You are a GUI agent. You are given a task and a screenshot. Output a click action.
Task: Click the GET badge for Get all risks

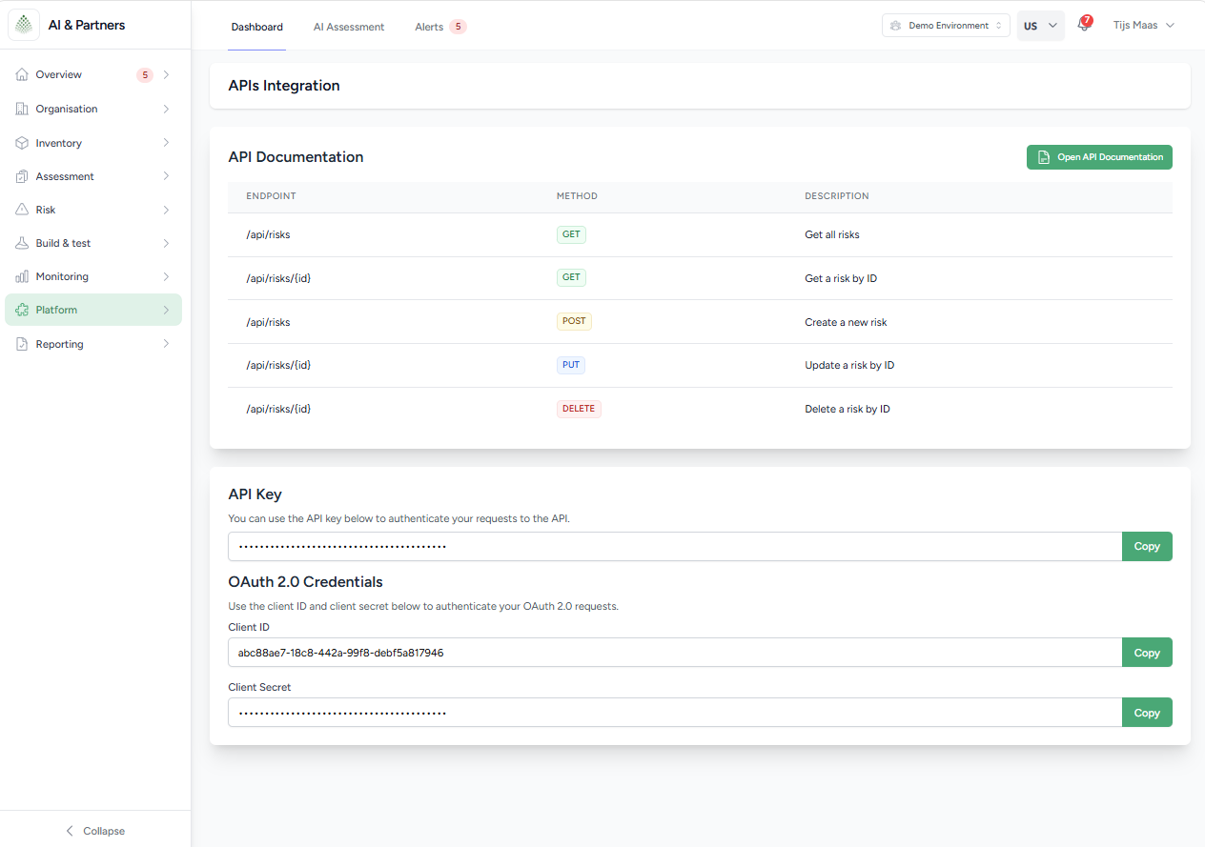click(571, 234)
